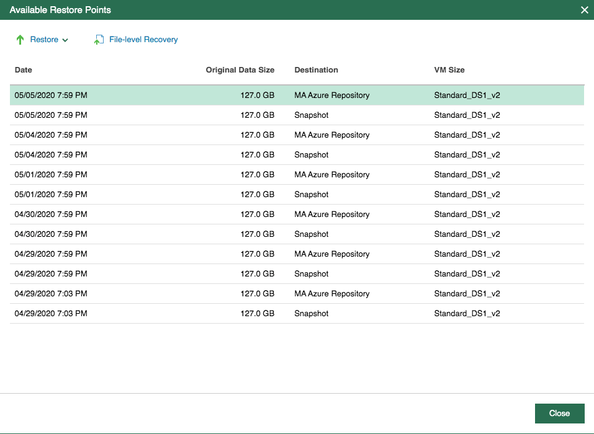Sort by Date column header
594x434 pixels.
[24, 70]
